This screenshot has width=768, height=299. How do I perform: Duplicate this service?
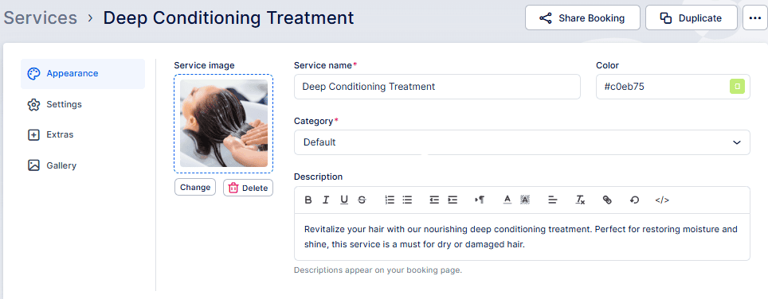click(691, 18)
